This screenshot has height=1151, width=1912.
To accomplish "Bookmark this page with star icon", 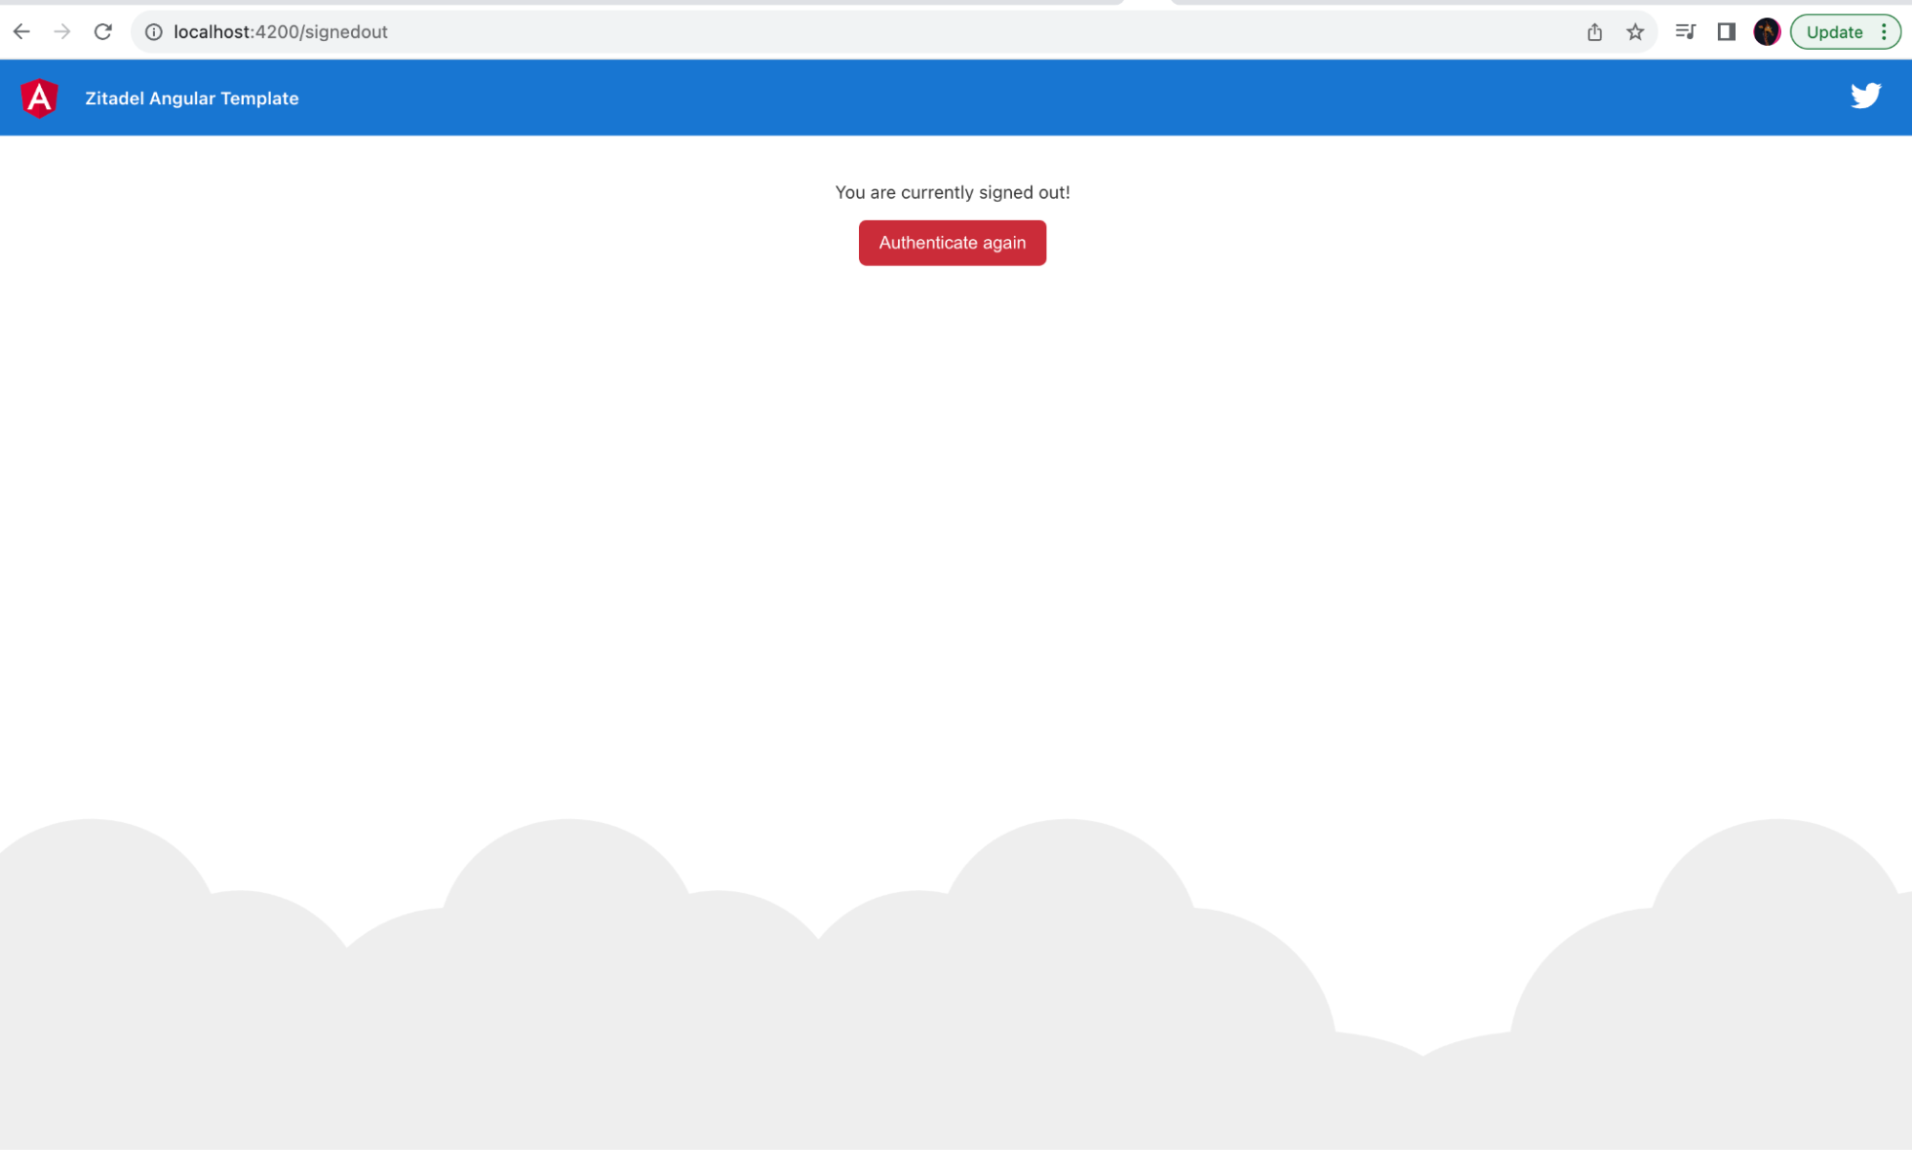I will click(x=1635, y=32).
